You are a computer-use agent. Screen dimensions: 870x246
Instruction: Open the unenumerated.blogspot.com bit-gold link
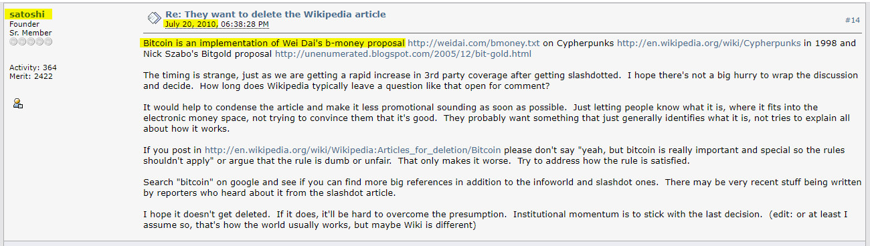click(403, 53)
